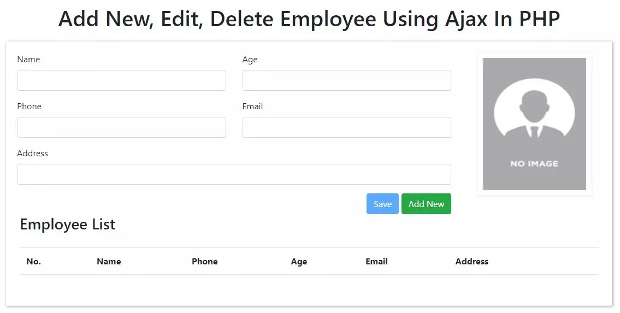Click the Email column header in table
Screen dimensions: 620x313
376,261
